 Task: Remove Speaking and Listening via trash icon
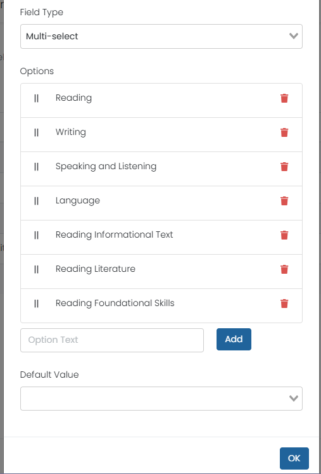[x=284, y=167]
